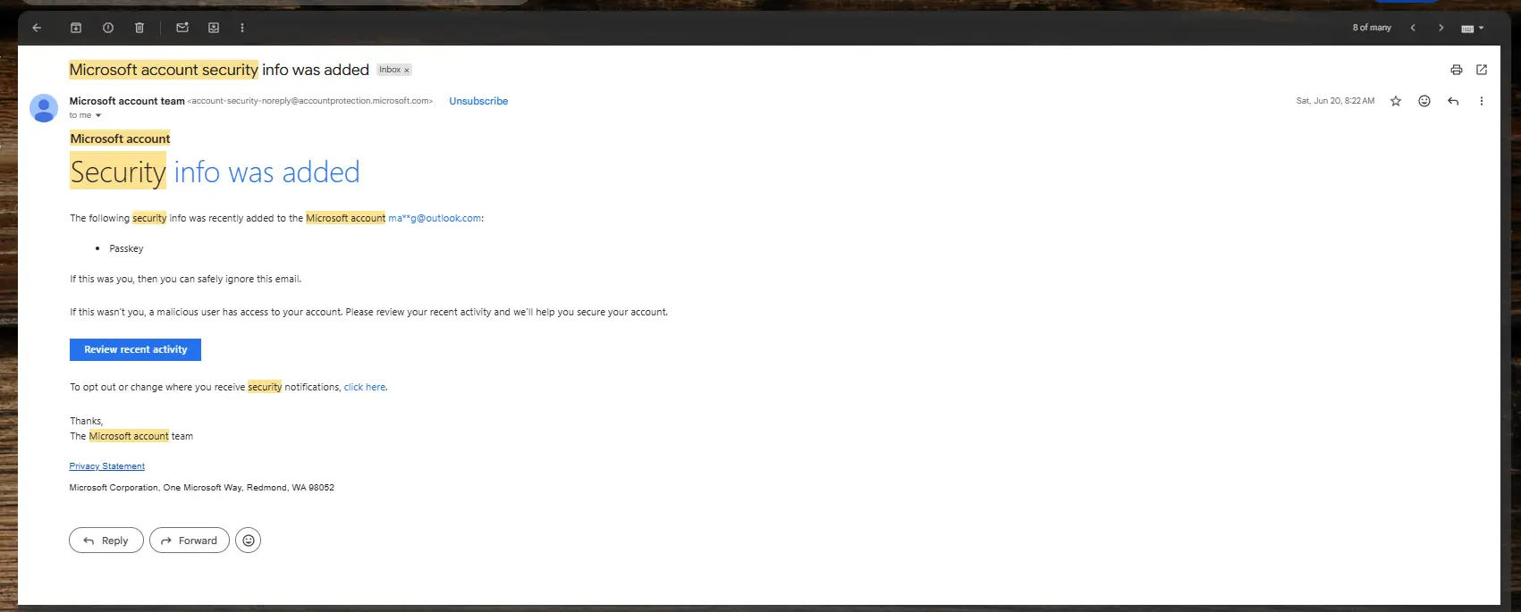Print this email conversation
This screenshot has height=612, width=1521.
tap(1457, 70)
